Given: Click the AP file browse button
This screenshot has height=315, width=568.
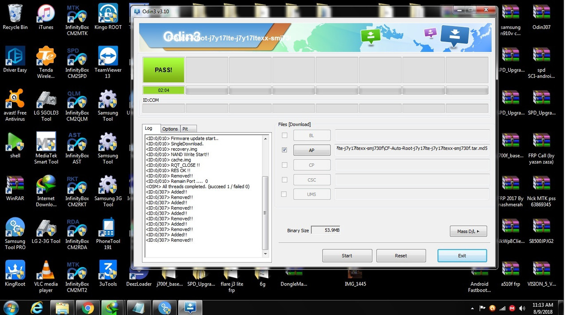Looking at the screenshot, I should [x=312, y=150].
